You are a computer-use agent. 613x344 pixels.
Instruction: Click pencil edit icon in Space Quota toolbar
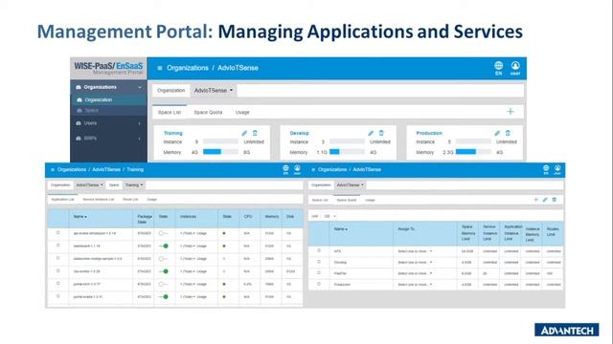pos(545,200)
